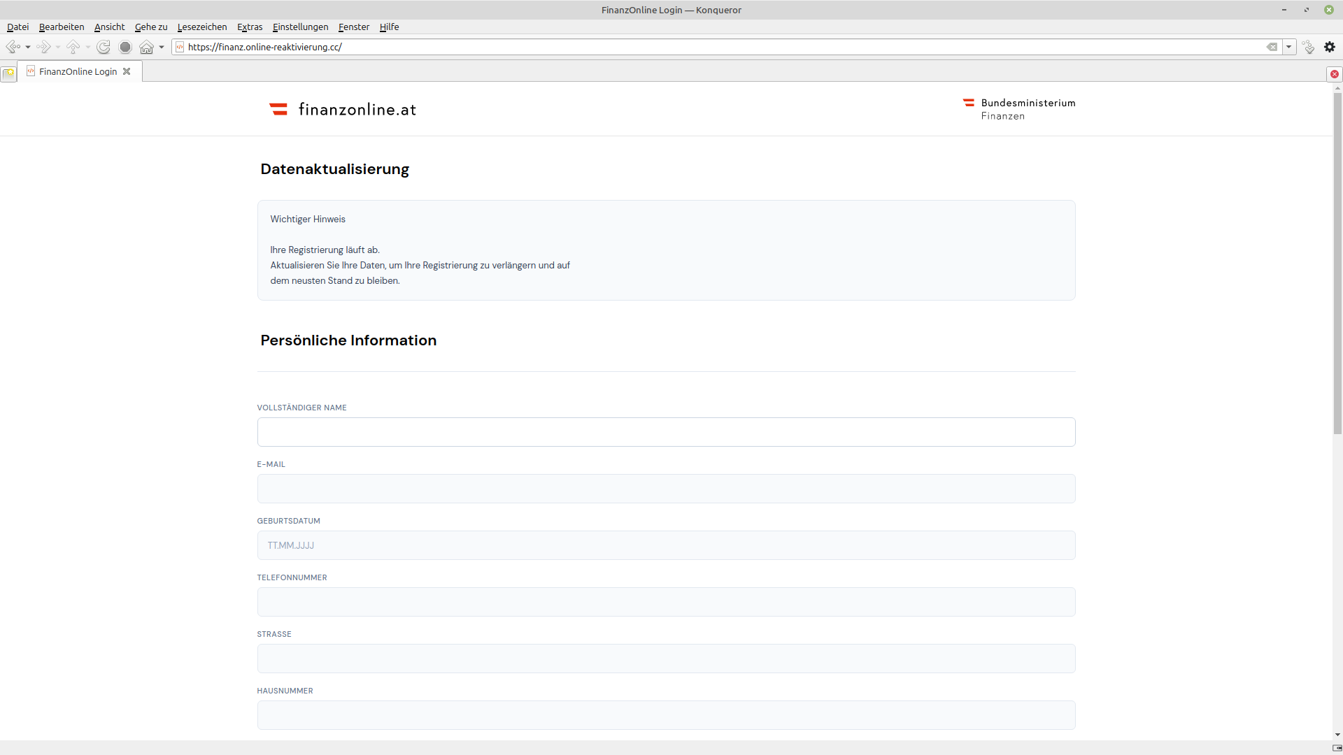Open the Einstellungen menu
The image size is (1343, 755).
[300, 27]
